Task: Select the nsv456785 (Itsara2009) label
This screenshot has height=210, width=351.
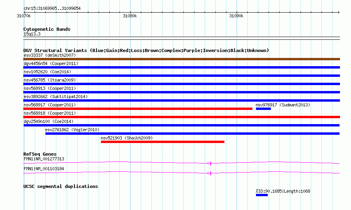Action: 50,80
